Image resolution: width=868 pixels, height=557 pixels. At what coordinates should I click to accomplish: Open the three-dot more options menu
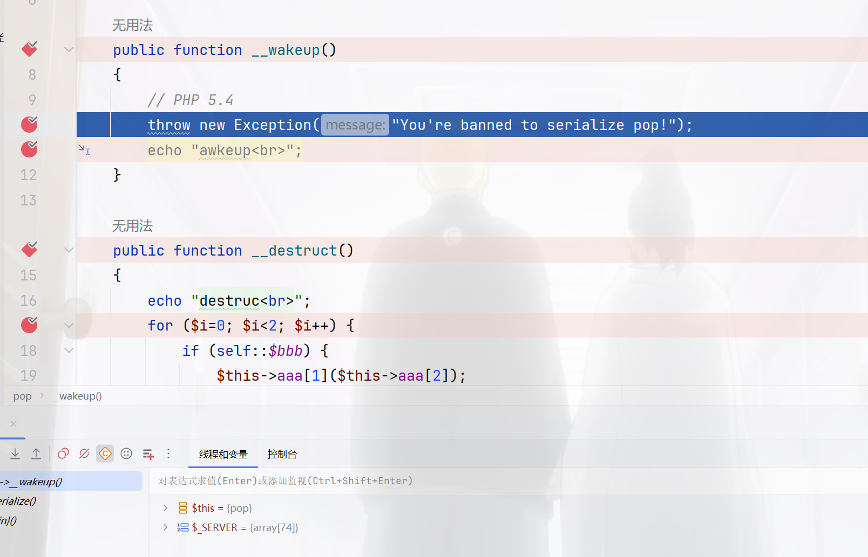pos(168,454)
